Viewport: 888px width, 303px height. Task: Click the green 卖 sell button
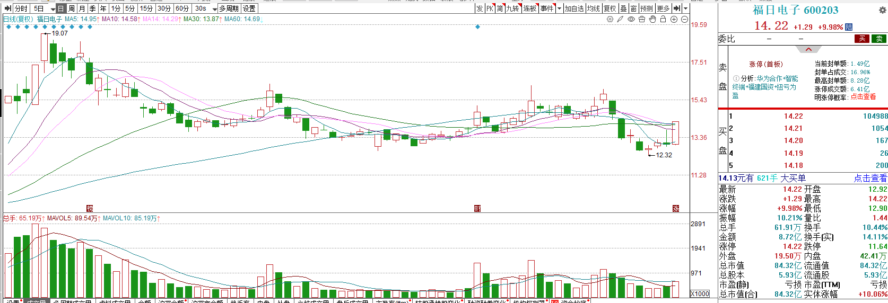(879, 39)
